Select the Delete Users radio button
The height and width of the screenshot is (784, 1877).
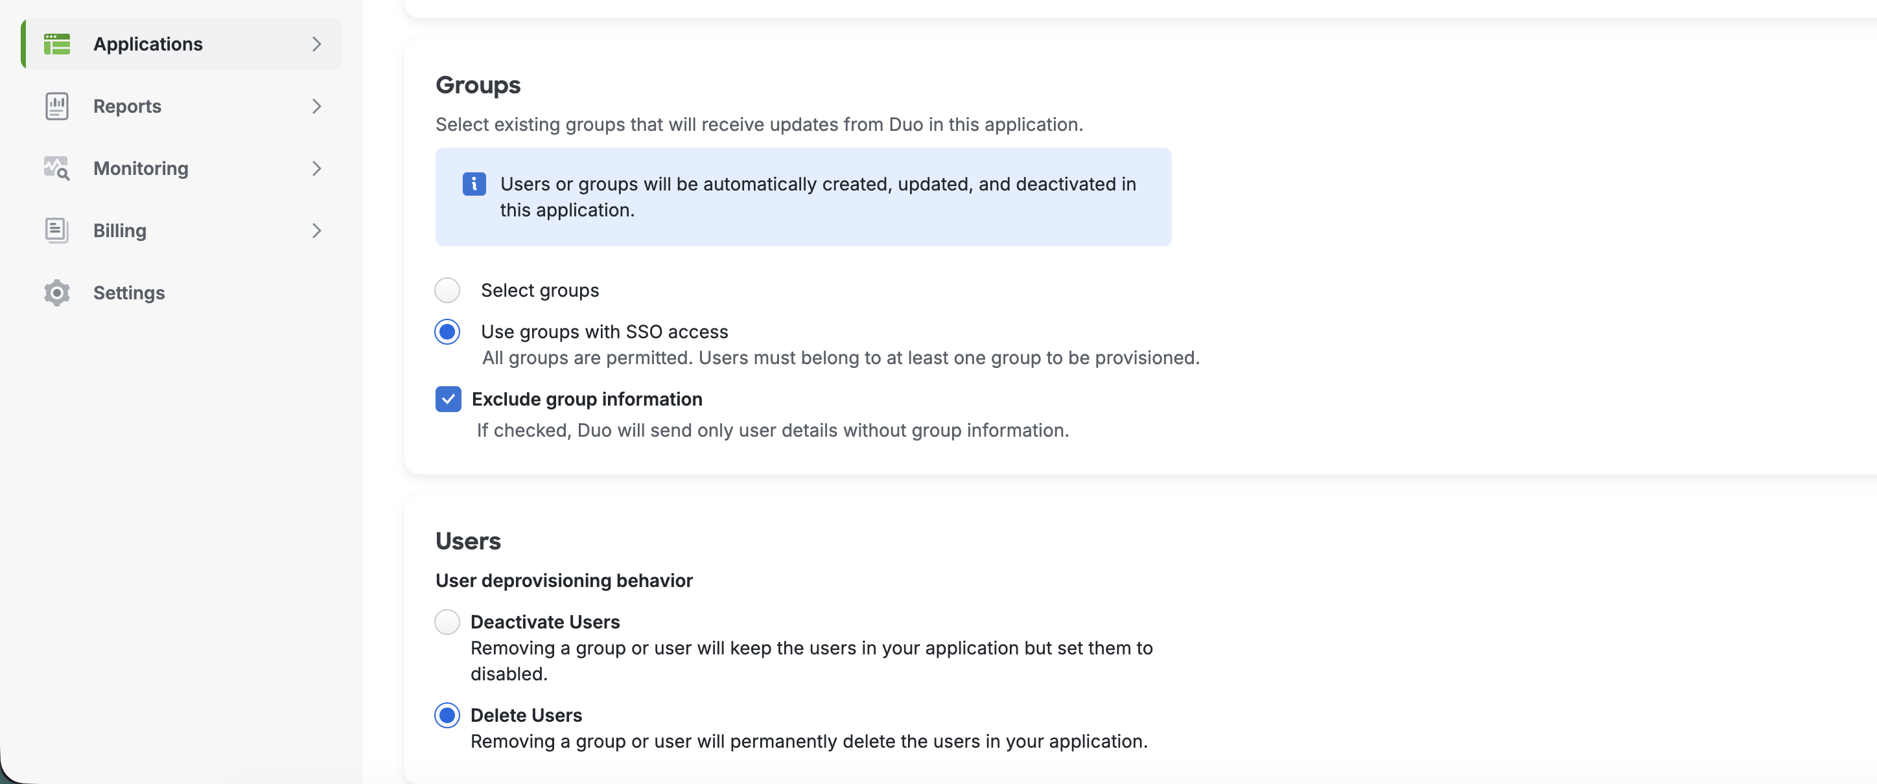coord(447,715)
